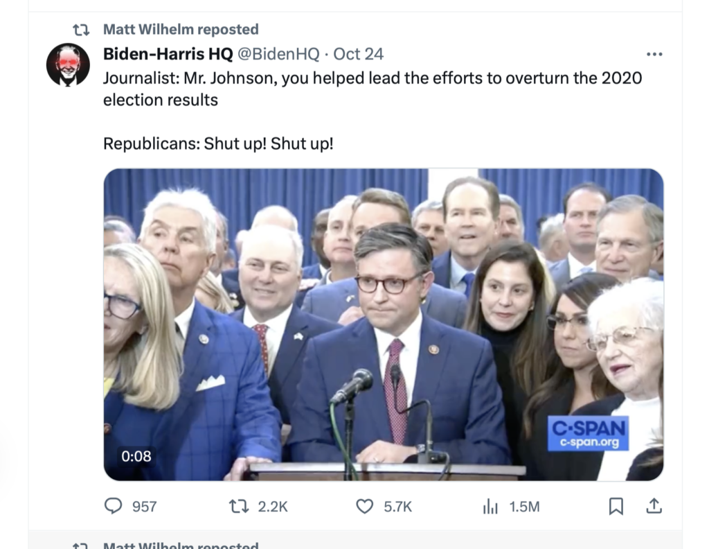
Task: Like the tweet with the heart icon
Action: [364, 507]
